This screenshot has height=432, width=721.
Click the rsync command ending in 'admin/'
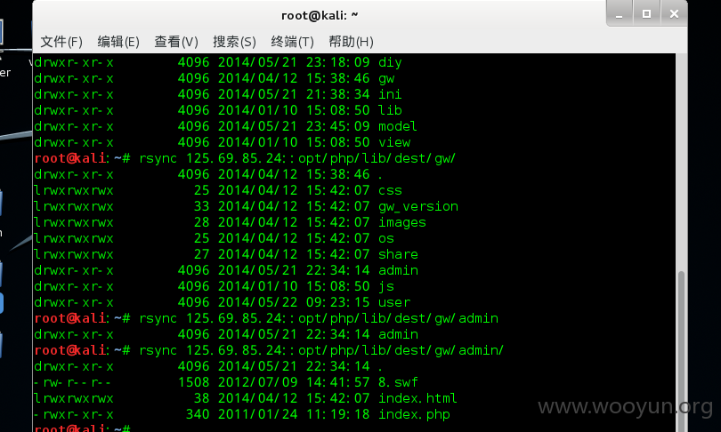tap(321, 350)
